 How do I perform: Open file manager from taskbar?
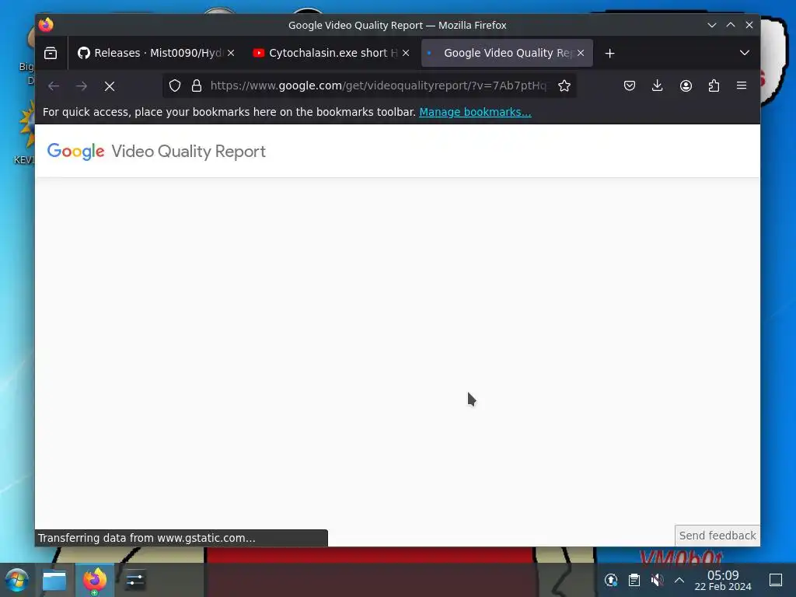(54, 580)
